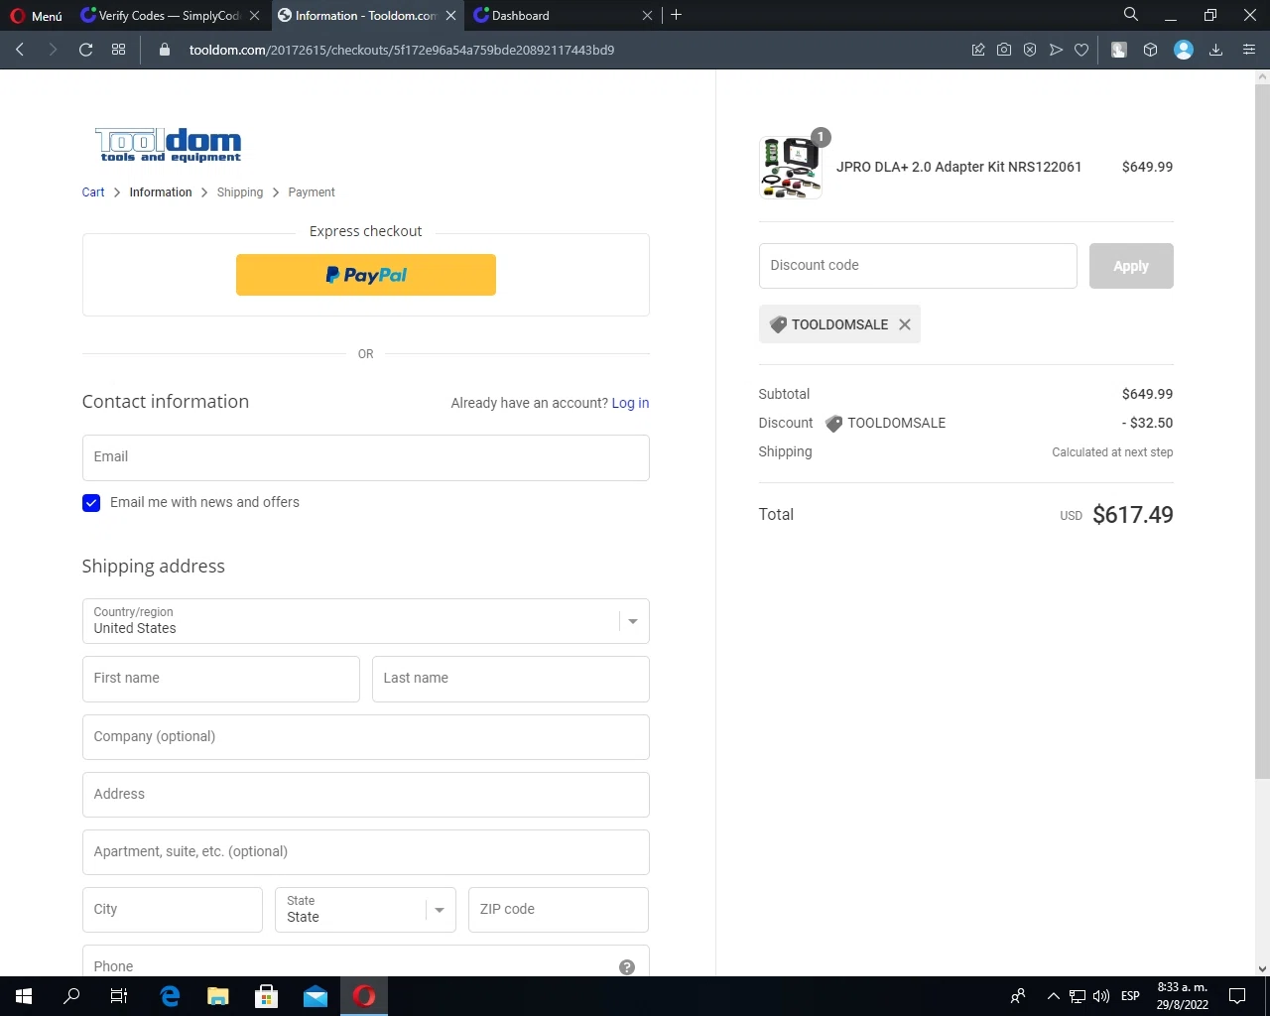Image resolution: width=1270 pixels, height=1016 pixels.
Task: Open the volume speaker tray icon
Action: tap(1101, 996)
